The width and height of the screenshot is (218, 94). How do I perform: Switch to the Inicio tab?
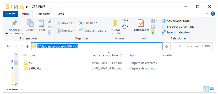click(25, 14)
